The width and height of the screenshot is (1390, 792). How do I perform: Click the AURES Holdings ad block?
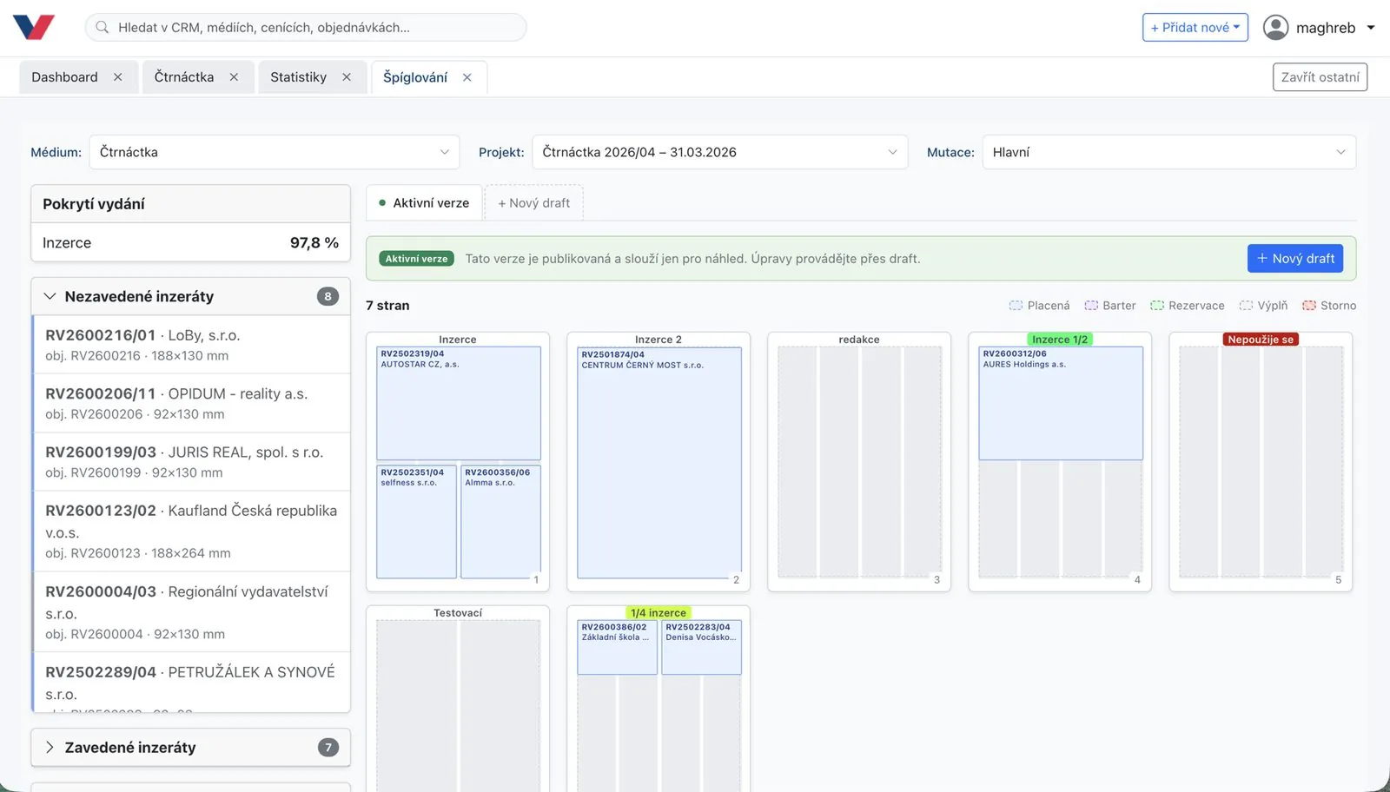[x=1061, y=403]
